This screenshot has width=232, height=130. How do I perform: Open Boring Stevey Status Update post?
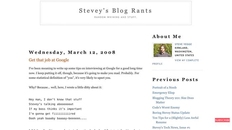pos(171,113)
